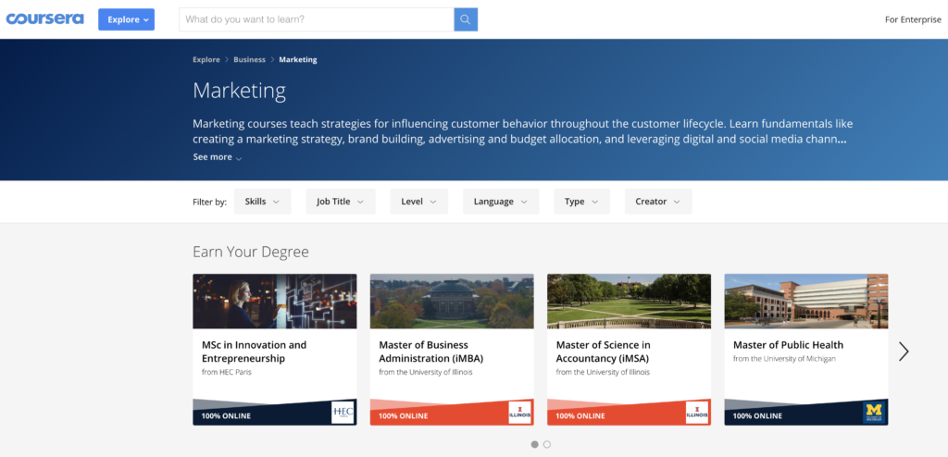Click the Coursera logo

click(x=44, y=19)
